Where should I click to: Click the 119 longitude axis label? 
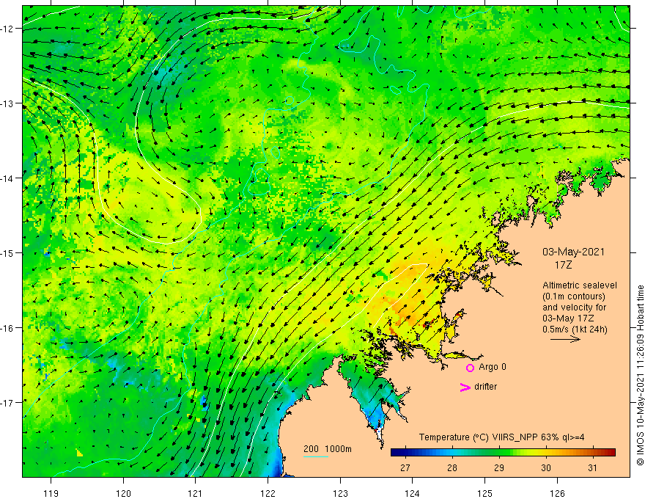pyautogui.click(x=51, y=493)
